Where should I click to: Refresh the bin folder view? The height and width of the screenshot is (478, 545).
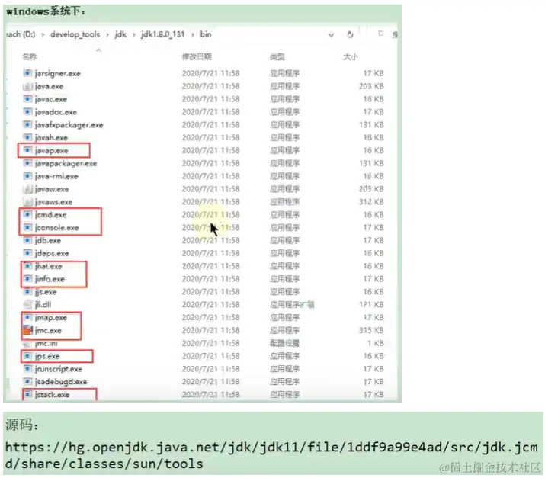click(x=350, y=34)
